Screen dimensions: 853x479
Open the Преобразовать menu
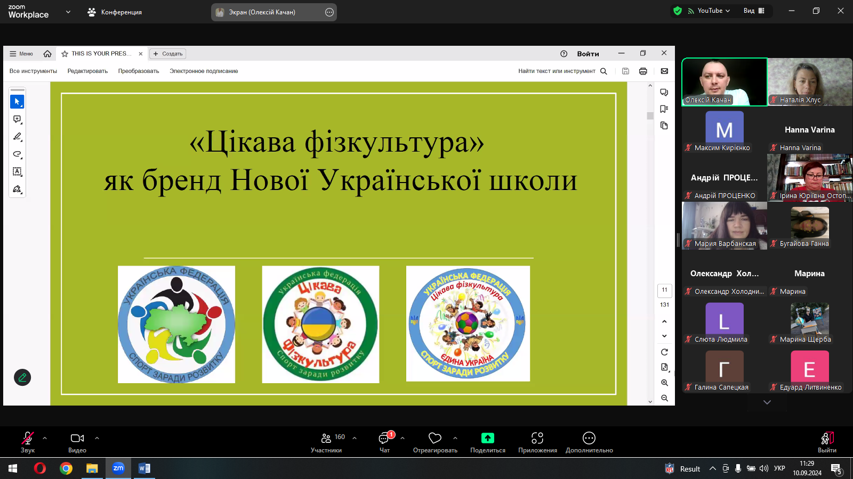pyautogui.click(x=139, y=71)
